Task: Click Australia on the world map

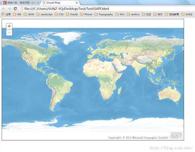Action: (170, 94)
